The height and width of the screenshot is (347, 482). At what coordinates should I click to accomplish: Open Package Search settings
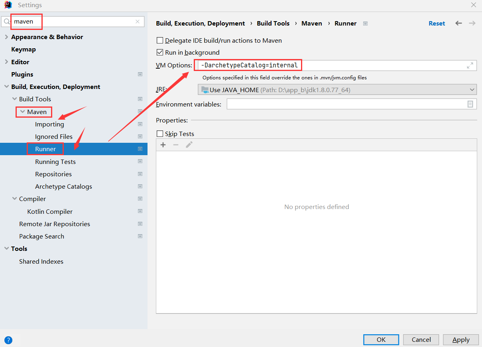pos(41,236)
